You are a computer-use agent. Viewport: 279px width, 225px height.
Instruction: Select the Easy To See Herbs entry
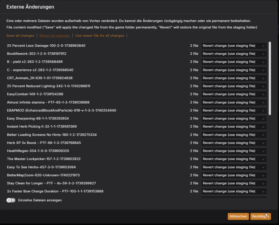point(41,167)
